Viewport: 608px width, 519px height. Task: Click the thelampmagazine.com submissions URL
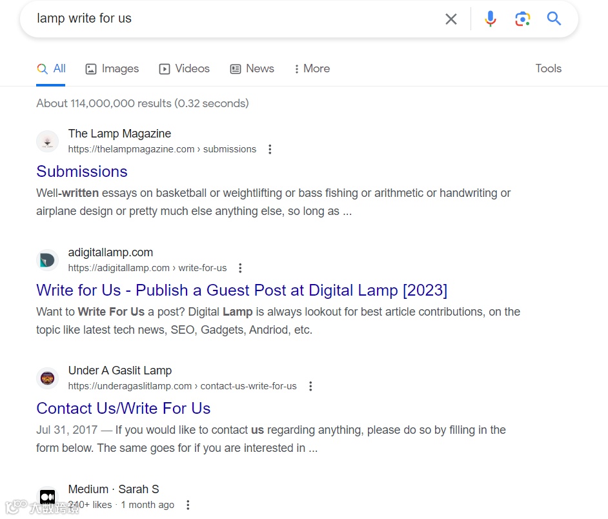[162, 149]
